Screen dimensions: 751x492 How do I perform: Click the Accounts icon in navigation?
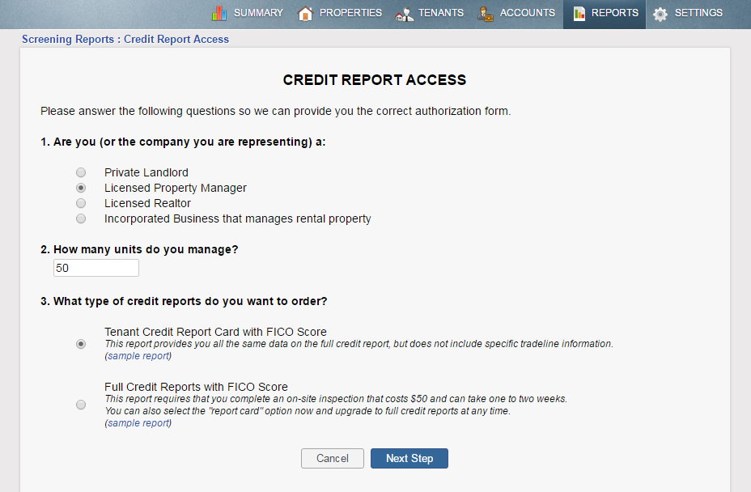point(486,14)
